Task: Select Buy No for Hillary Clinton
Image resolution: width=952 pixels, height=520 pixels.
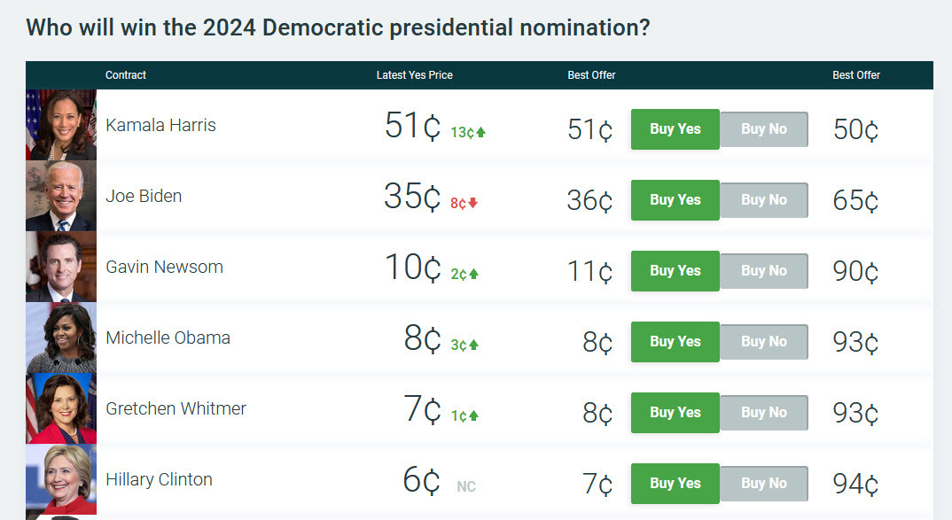Action: point(763,484)
